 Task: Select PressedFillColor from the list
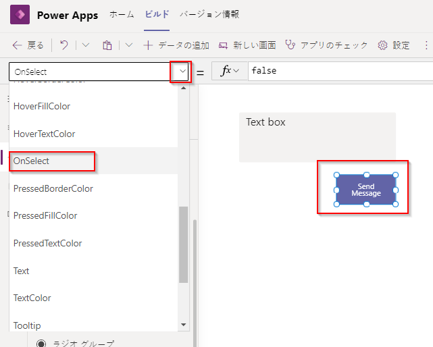(x=93, y=215)
